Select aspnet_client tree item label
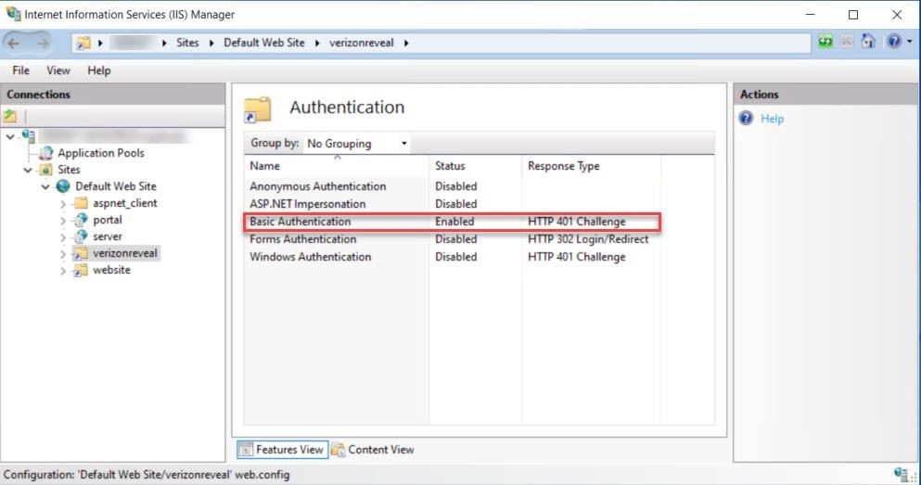Viewport: 921px width, 485px height. point(125,203)
